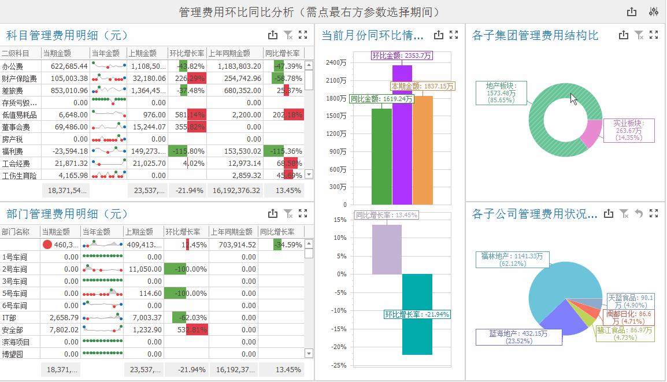667x382 pixels.
Task: Click the purple 环比金额 bar
Action: (402, 135)
